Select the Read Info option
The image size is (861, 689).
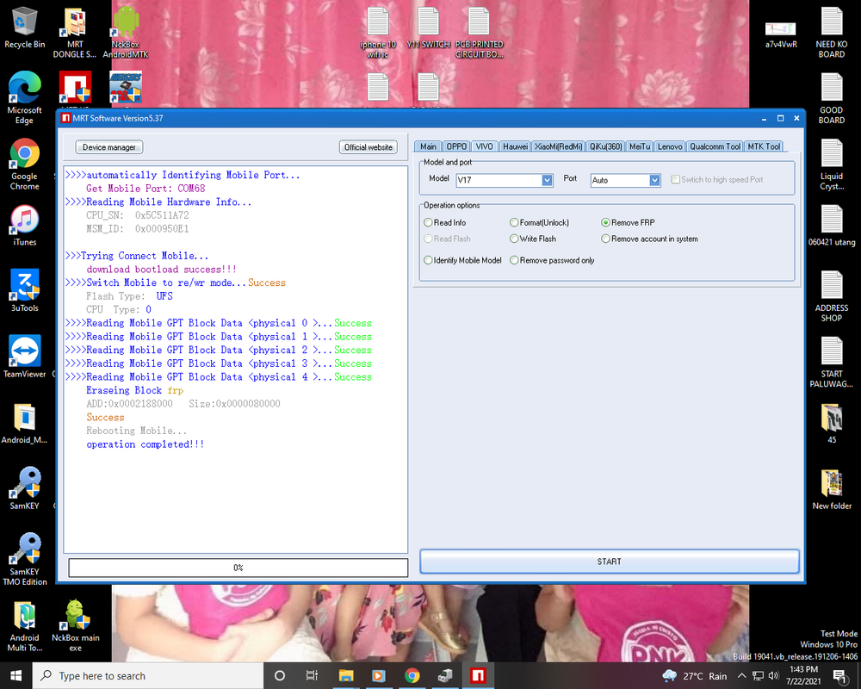click(x=445, y=222)
